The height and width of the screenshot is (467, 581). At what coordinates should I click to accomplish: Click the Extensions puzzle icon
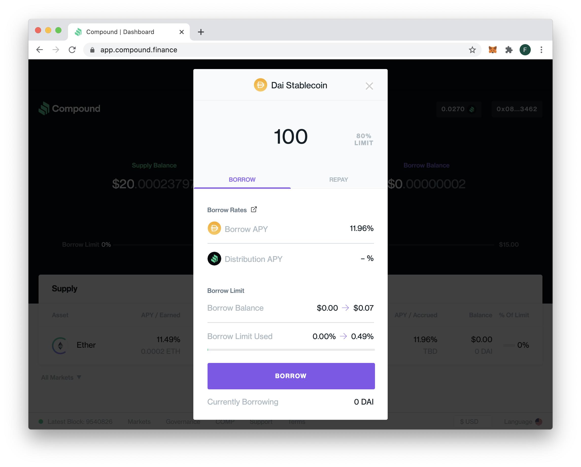(x=508, y=50)
